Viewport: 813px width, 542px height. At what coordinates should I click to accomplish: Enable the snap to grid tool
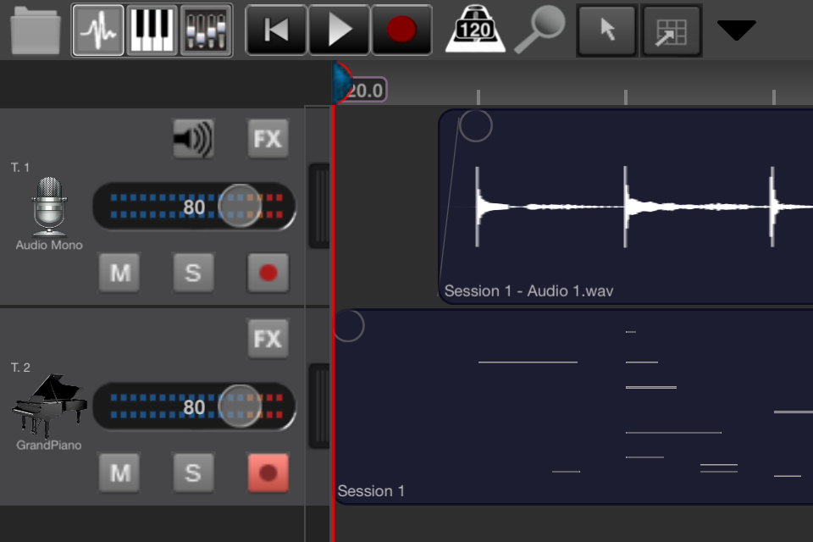tap(671, 31)
